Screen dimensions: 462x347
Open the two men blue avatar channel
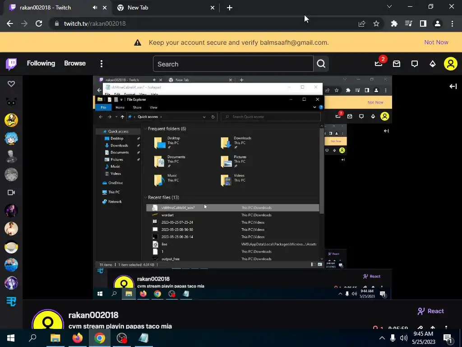tap(11, 265)
